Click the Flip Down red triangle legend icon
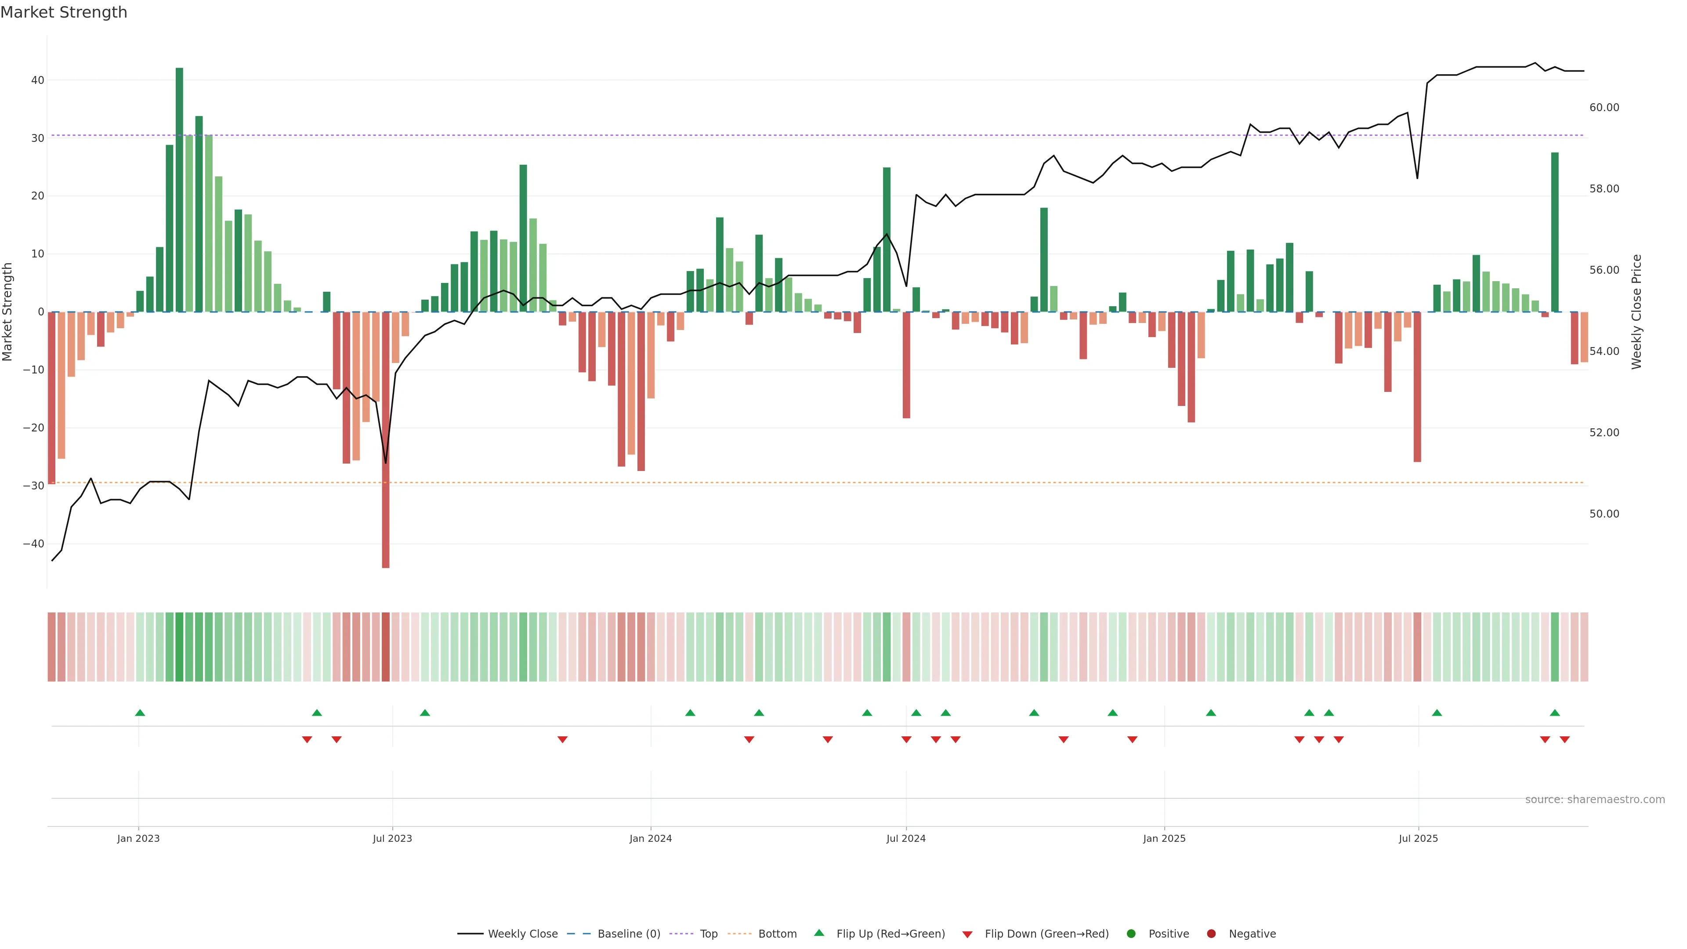1687x949 pixels. click(967, 935)
